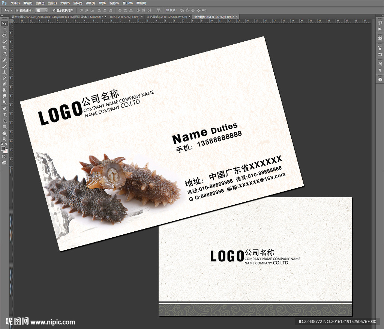Image resolution: width=384 pixels, height=329 pixels.
Task: Select the Zoom tool
Action: (4, 139)
